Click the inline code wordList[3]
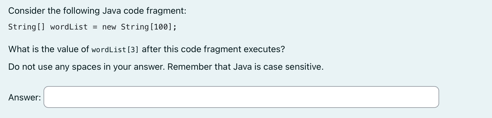The image size is (492, 118). [x=115, y=50]
